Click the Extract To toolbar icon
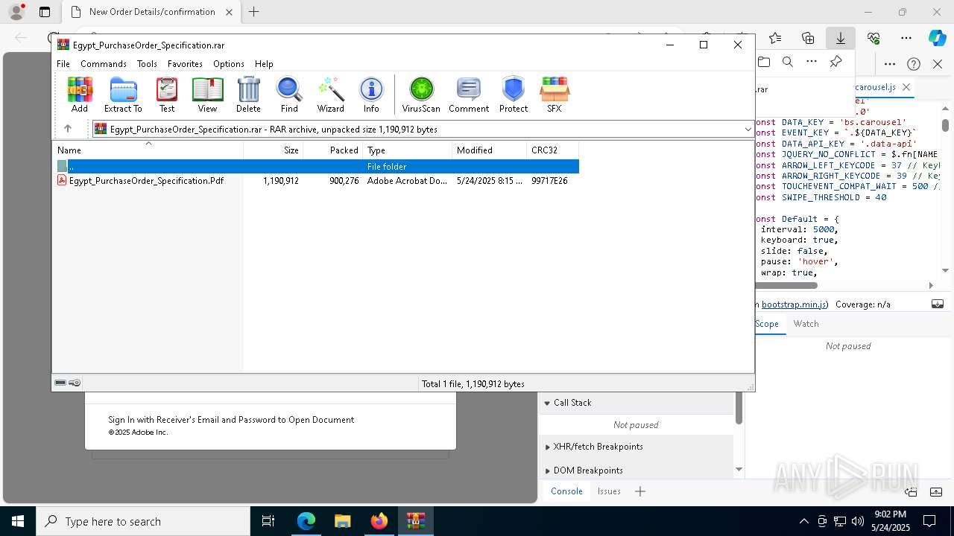The image size is (954, 536). 123,95
